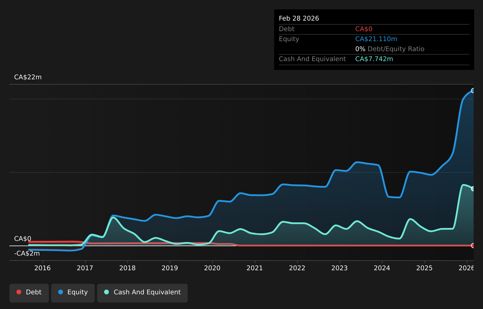Image resolution: width=483 pixels, height=309 pixels.
Task: Select the Debt endpoint marker at Feb 2026
Action: pos(473,246)
